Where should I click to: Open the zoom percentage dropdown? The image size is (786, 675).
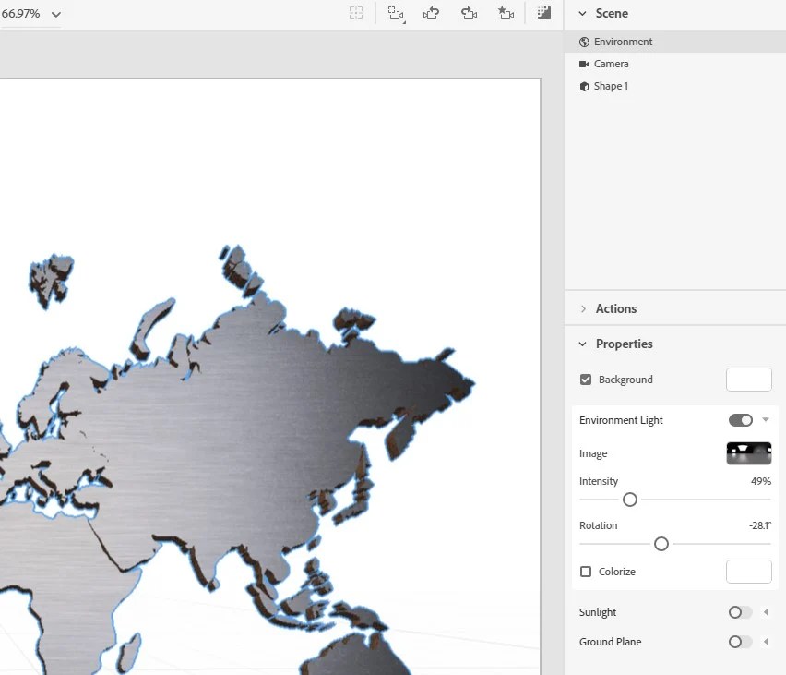[56, 14]
